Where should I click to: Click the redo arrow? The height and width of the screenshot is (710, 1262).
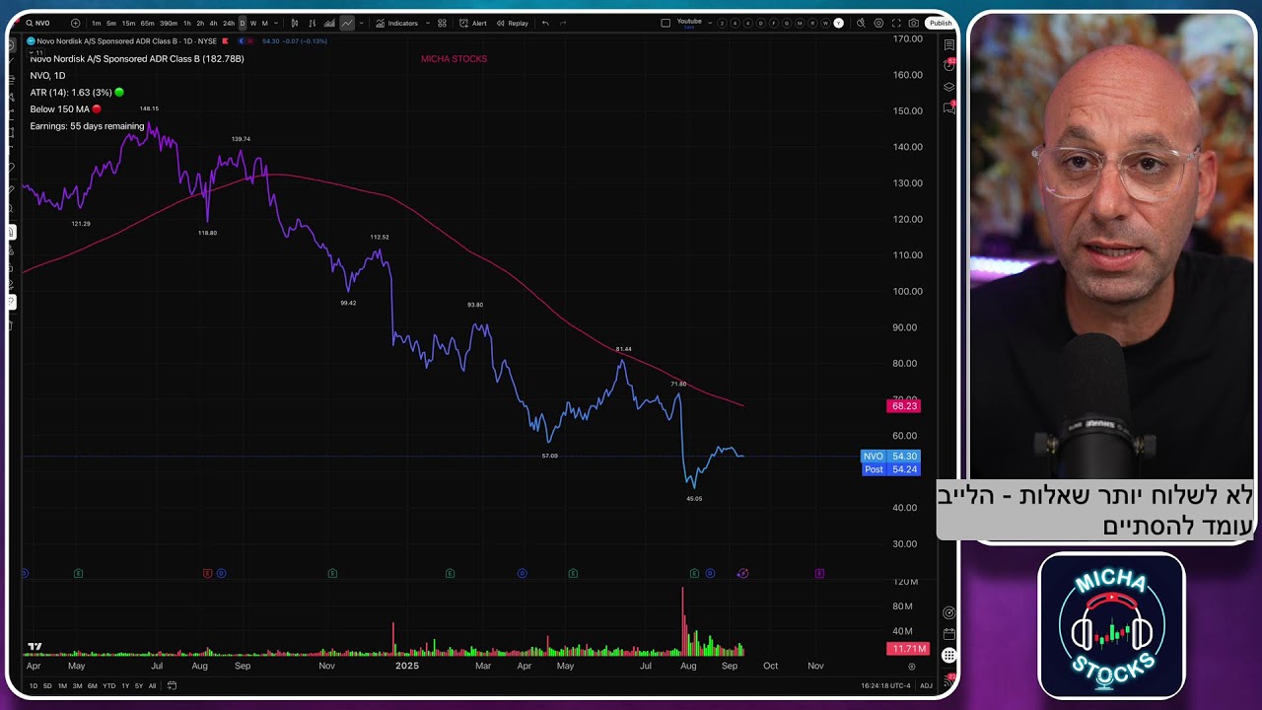point(563,23)
